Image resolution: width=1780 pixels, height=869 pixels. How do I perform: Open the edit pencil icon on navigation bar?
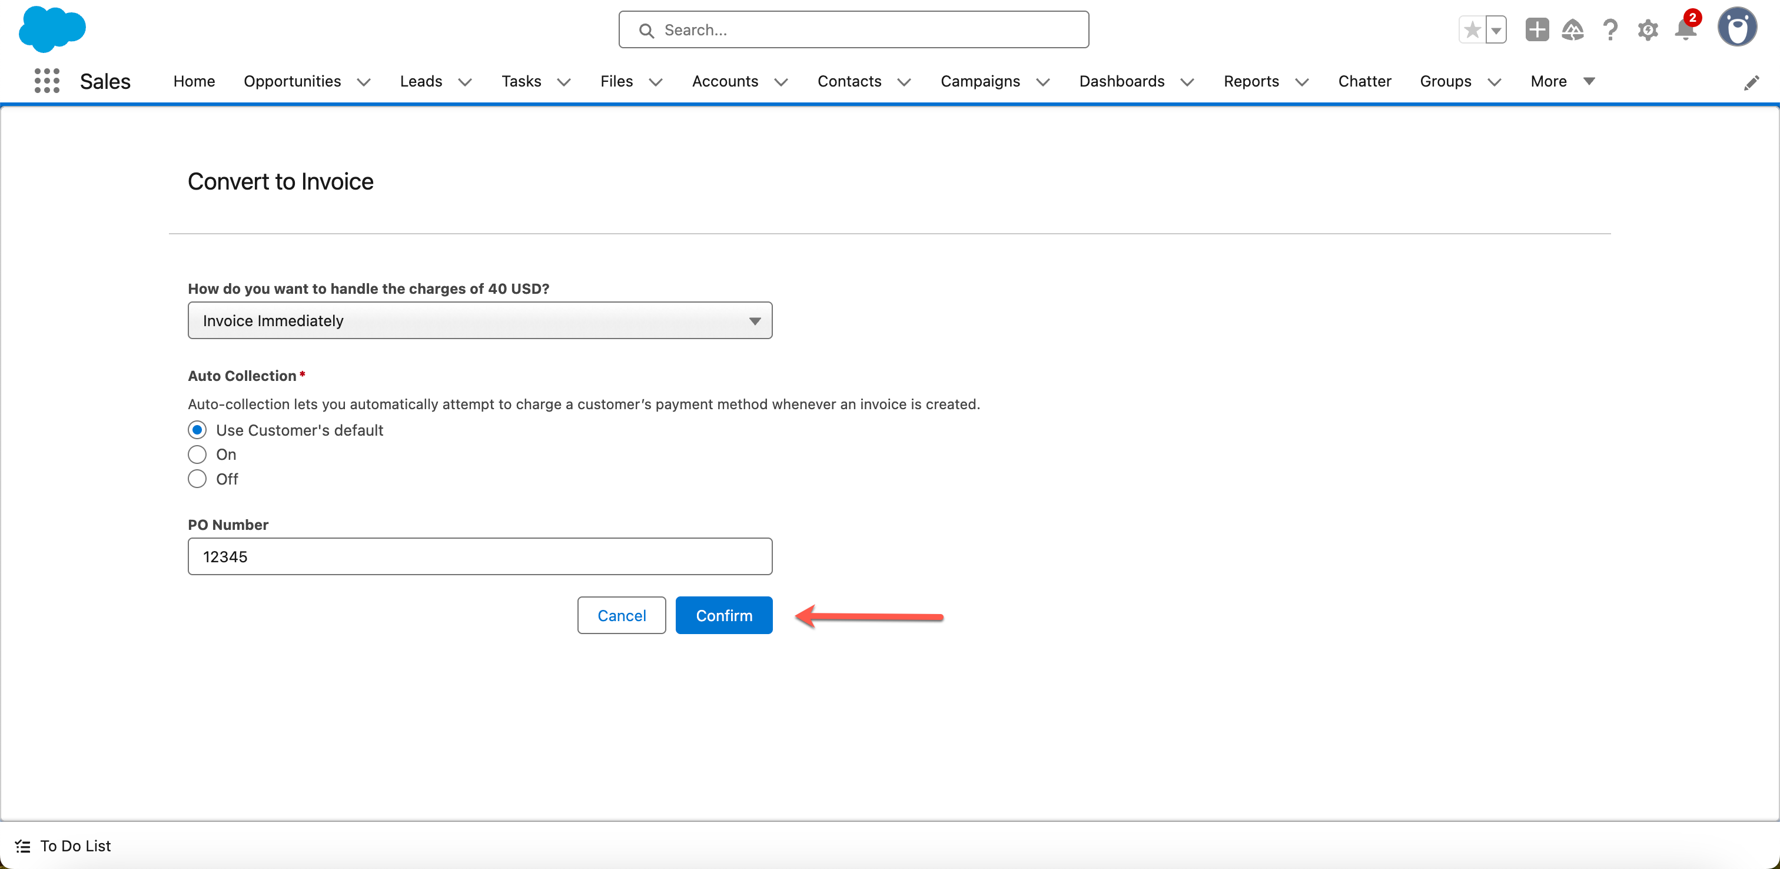click(1752, 82)
